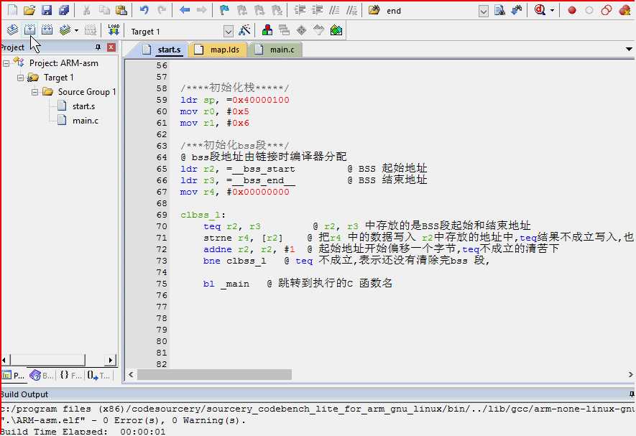Click the 'bl _main' line
The height and width of the screenshot is (436, 636).
[226, 284]
